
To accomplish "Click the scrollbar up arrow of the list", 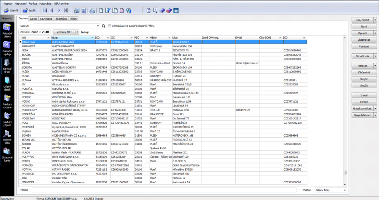I will click(x=345, y=37).
